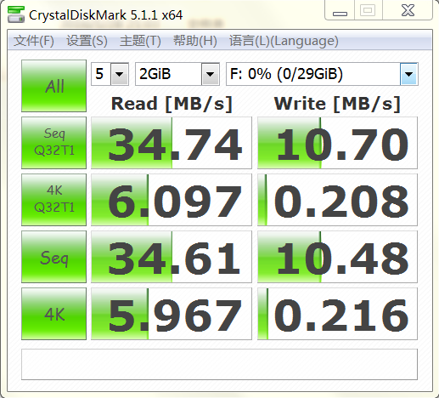Screen dimensions: 439x398
Task: Click the Write [MB/s] column header
Action: pos(337,104)
